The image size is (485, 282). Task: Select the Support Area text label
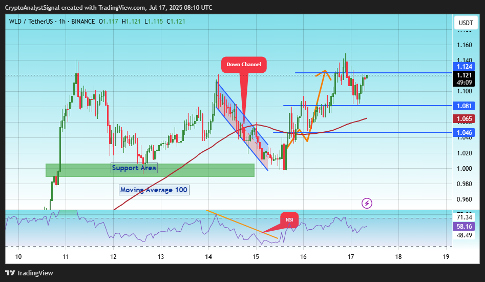pos(134,168)
